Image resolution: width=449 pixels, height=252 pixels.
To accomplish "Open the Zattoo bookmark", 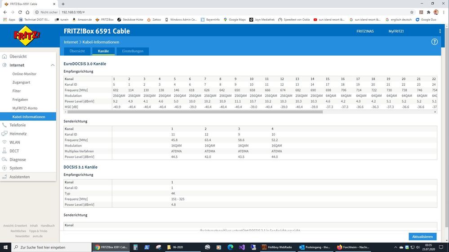I will tap(154, 20).
